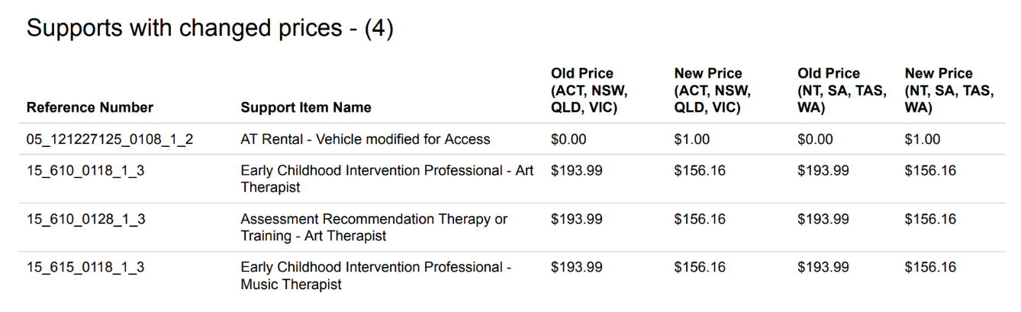Click the Old Price (NT, SA, TAS, WA) header
Screen dimensions: 1021x312
[842, 91]
